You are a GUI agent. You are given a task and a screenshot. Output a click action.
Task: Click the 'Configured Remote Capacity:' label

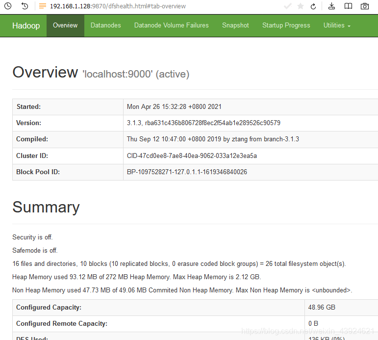(x=62, y=324)
